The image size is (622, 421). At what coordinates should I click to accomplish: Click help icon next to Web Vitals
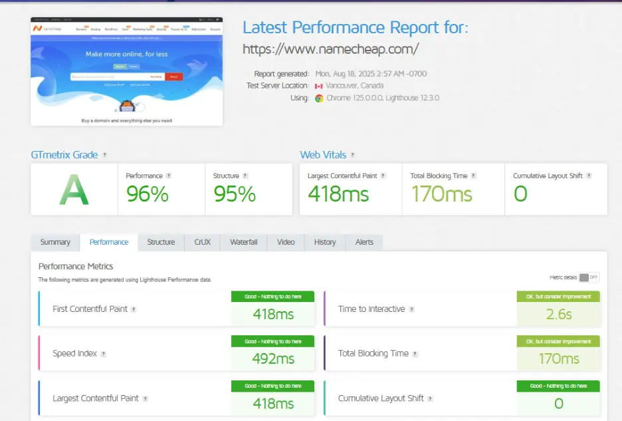353,155
